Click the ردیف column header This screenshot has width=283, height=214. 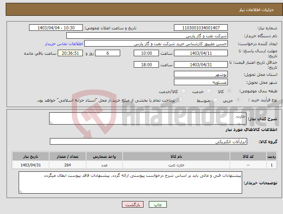click(272, 156)
